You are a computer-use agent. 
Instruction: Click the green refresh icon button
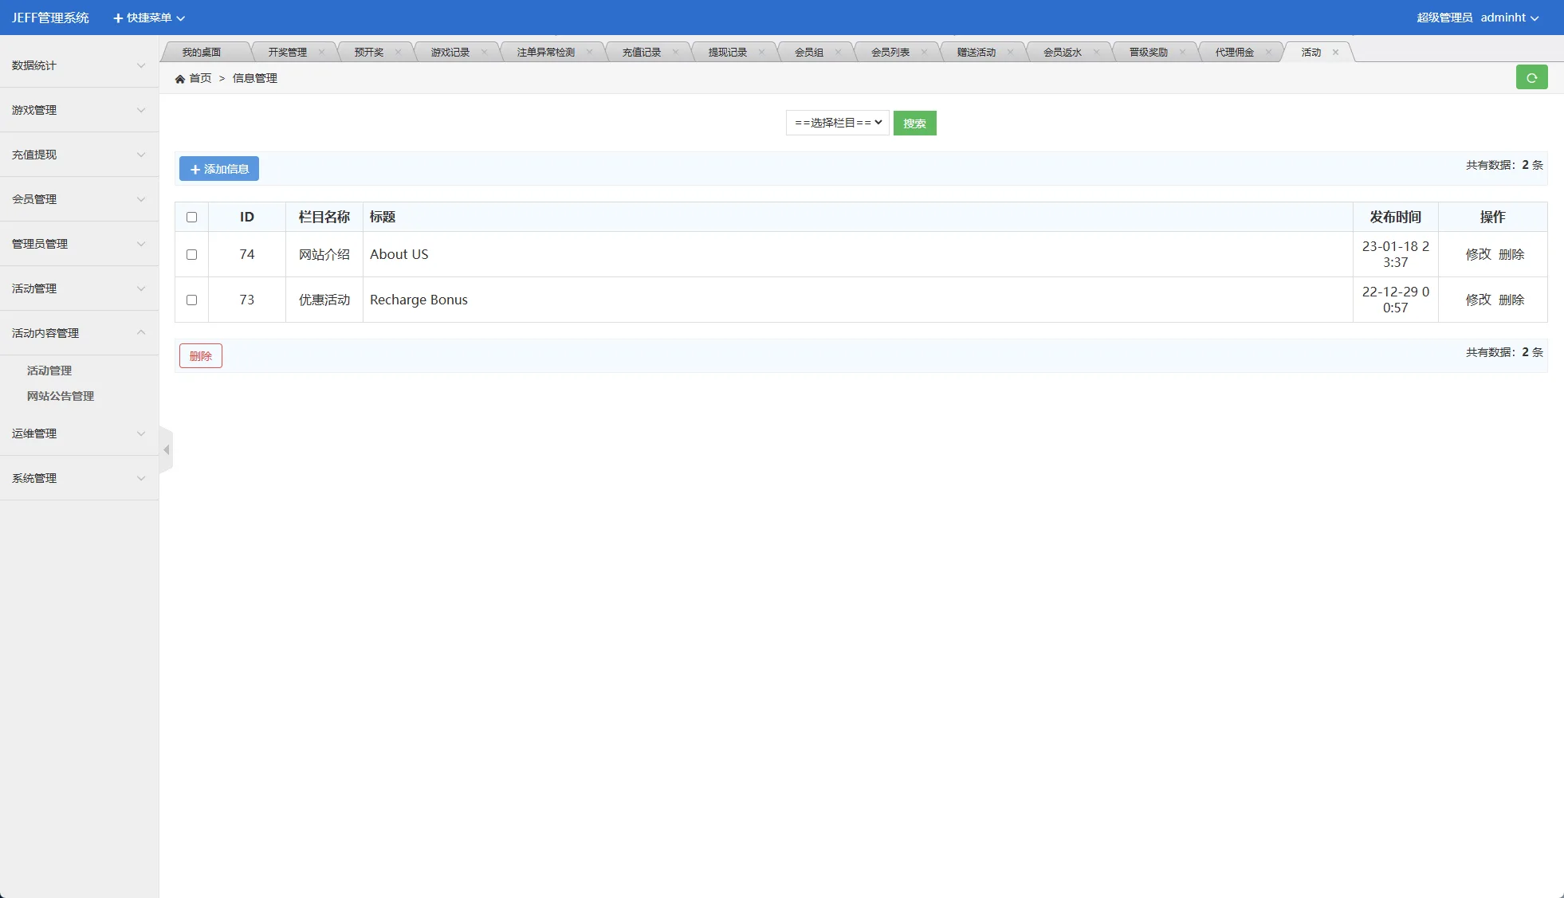(x=1531, y=77)
